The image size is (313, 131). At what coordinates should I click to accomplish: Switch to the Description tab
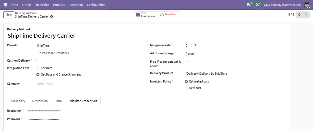[40, 101]
